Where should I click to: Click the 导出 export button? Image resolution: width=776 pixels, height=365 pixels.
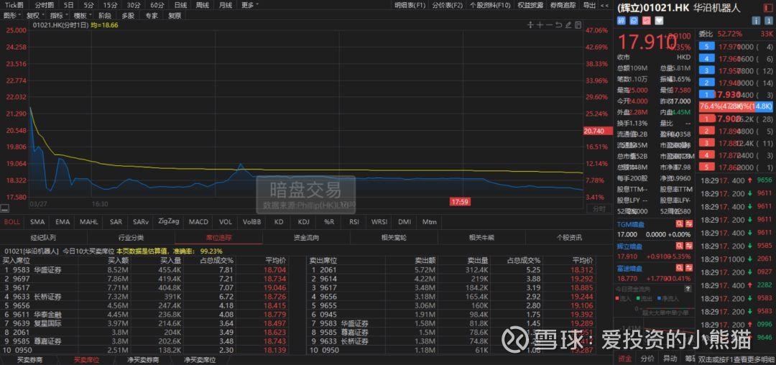pos(589,5)
